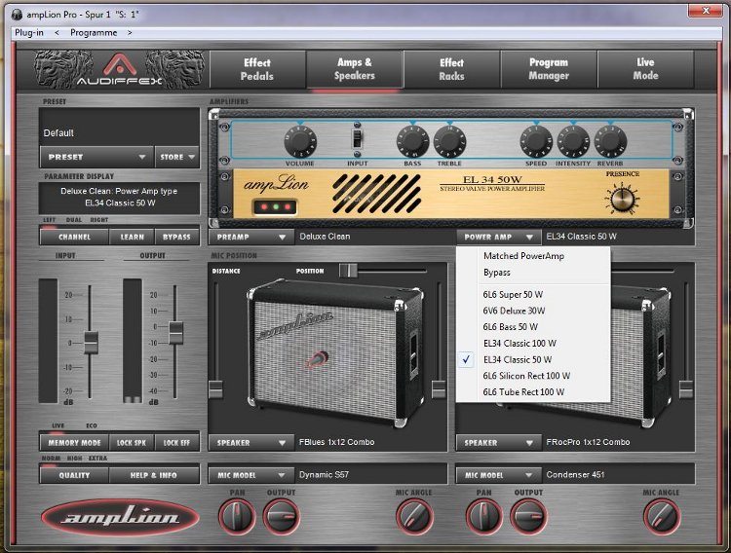Click the left speaker Output knob
The image size is (731, 553).
tap(281, 516)
